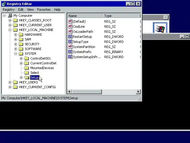This screenshot has width=190, height=143.
Task: Click the My Computer icon in tree
Action: pyautogui.click(x=10, y=15)
